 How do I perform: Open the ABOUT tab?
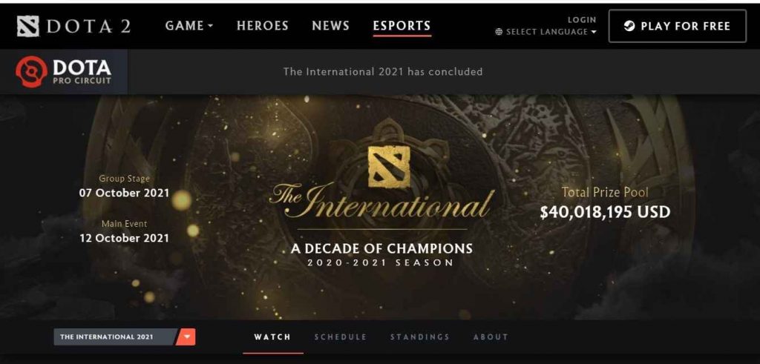(491, 337)
